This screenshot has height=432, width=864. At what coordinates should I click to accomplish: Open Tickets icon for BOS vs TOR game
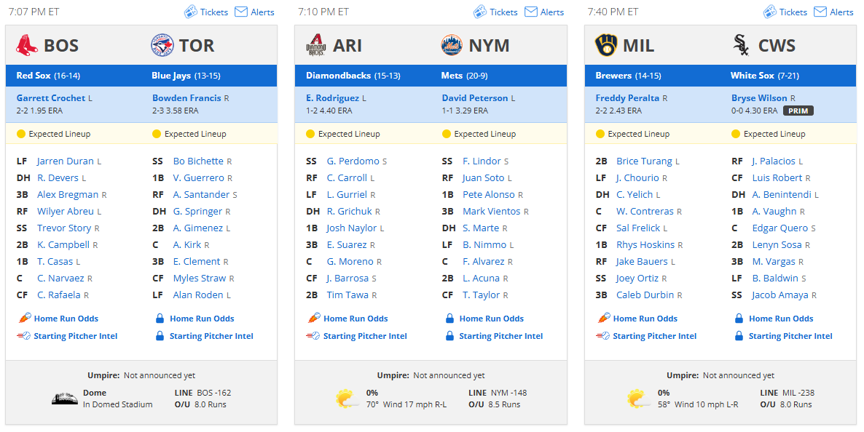point(190,12)
